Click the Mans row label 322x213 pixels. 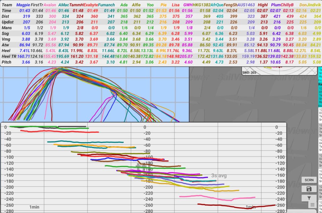[x=7, y=28]
